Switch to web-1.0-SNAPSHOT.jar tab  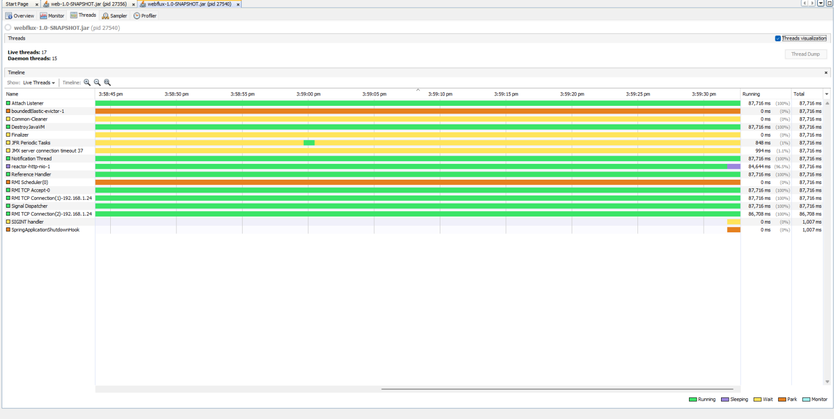pos(89,4)
